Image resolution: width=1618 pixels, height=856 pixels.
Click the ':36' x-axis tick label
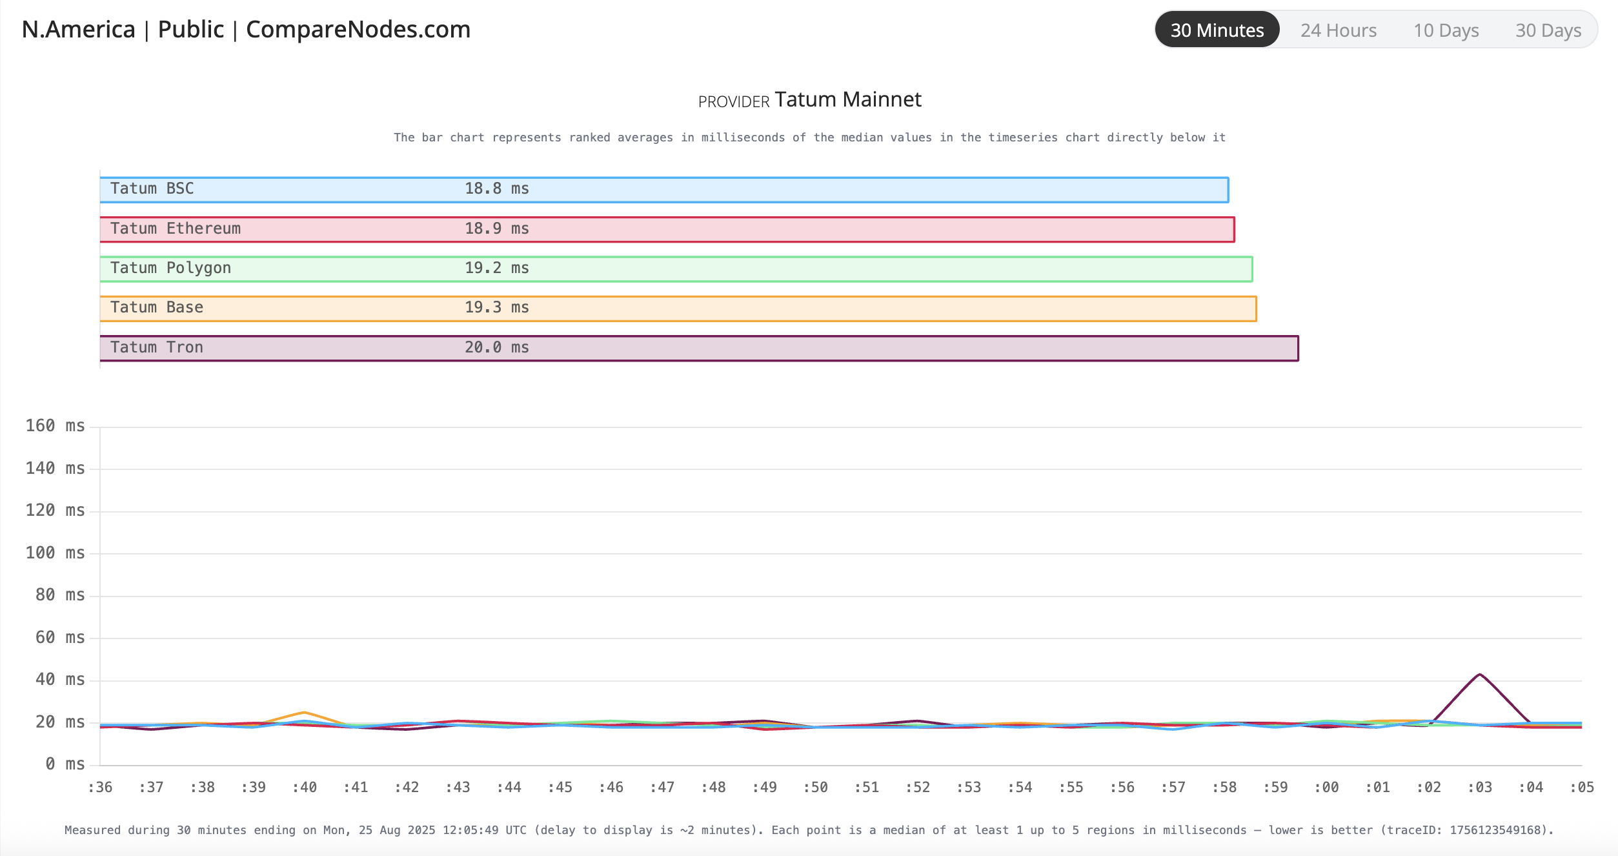coord(100,788)
